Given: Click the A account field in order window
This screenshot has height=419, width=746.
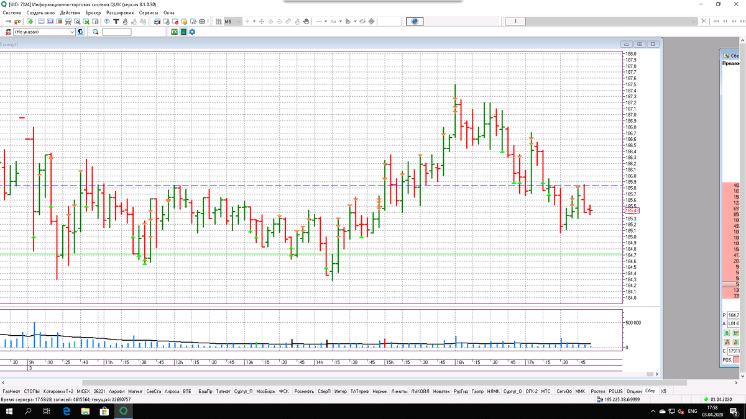Looking at the screenshot, I should tap(734, 323).
